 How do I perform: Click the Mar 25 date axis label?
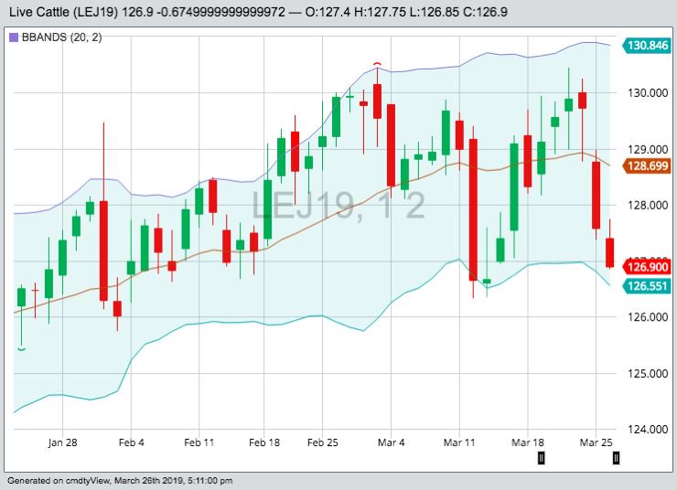(x=596, y=442)
